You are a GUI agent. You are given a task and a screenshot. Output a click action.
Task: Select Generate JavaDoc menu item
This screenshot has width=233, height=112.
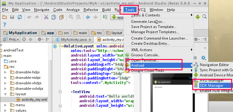[159, 22]
